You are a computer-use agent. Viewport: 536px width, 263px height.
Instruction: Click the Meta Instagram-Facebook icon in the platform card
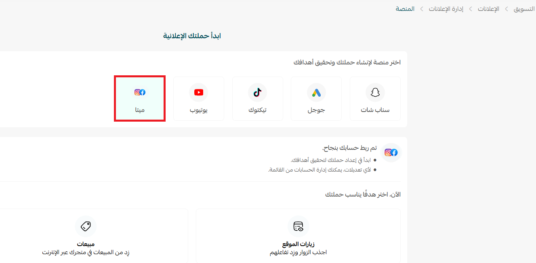140,93
